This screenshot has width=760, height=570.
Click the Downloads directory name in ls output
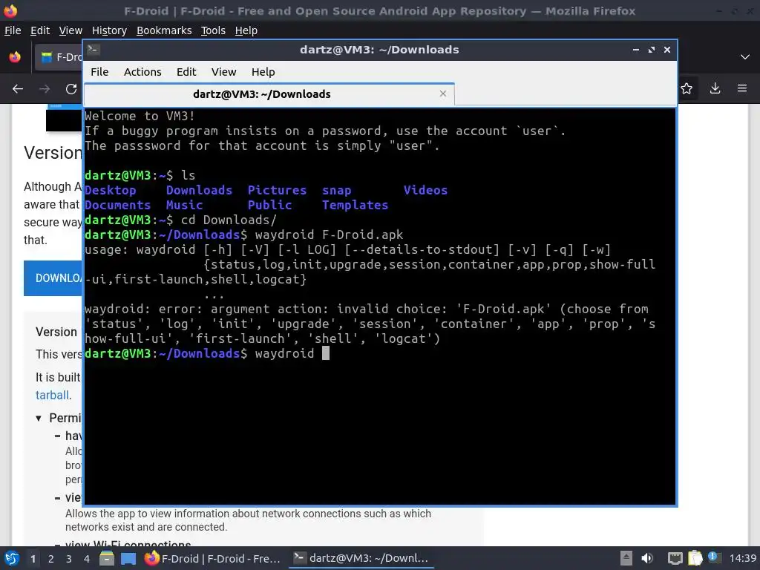tap(199, 190)
